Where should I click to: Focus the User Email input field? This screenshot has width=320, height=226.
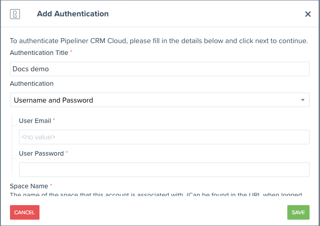pos(164,137)
